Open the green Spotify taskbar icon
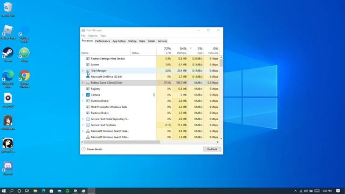 67,191
